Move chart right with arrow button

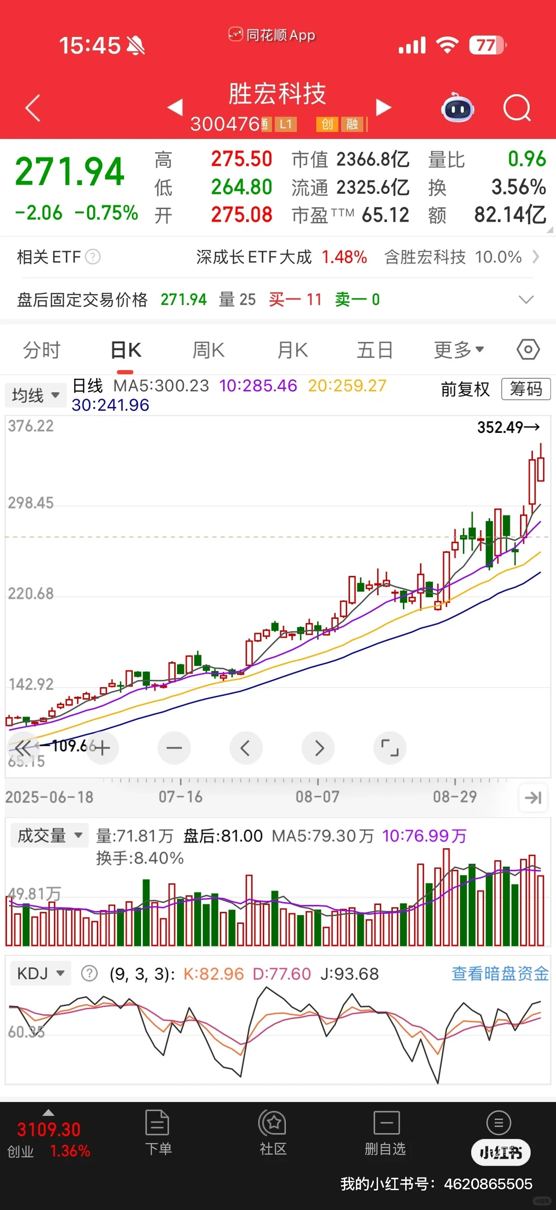coord(318,748)
